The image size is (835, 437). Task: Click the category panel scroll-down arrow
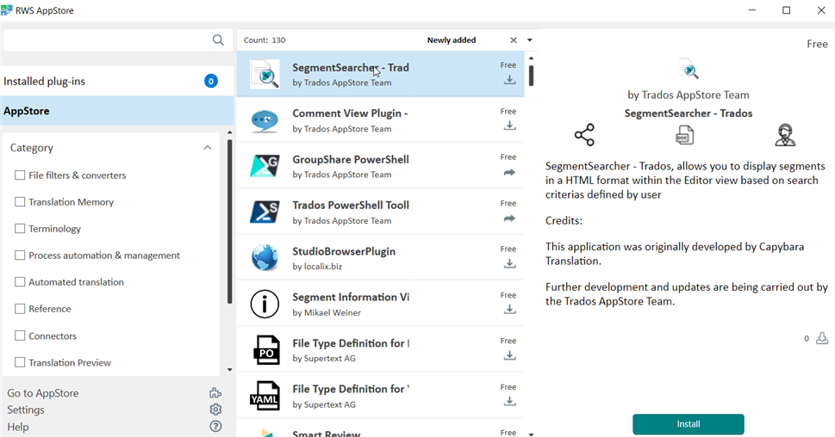pos(229,370)
